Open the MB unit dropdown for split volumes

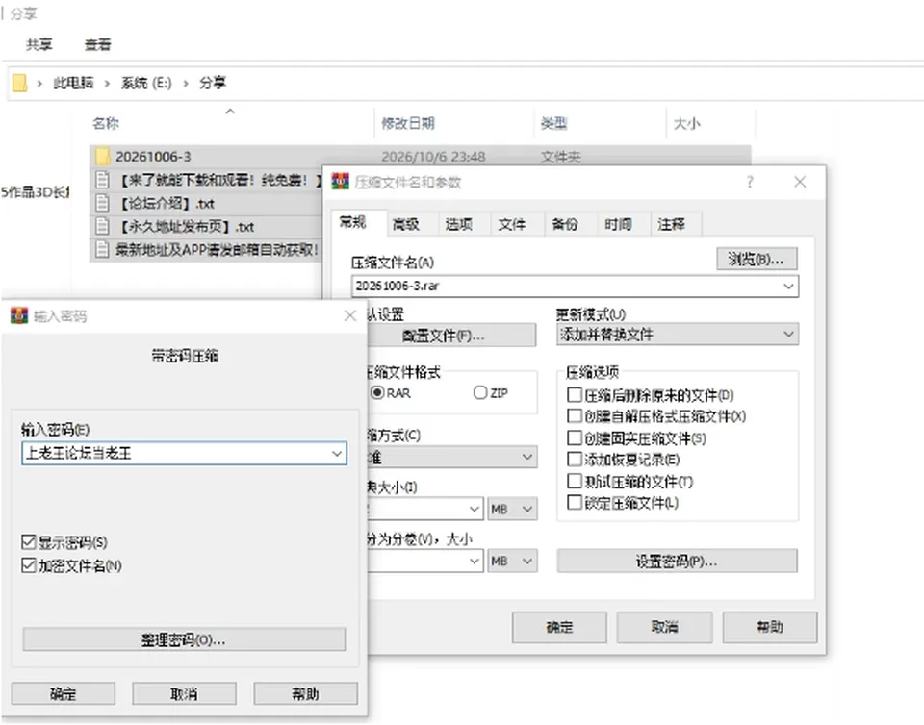(x=512, y=561)
